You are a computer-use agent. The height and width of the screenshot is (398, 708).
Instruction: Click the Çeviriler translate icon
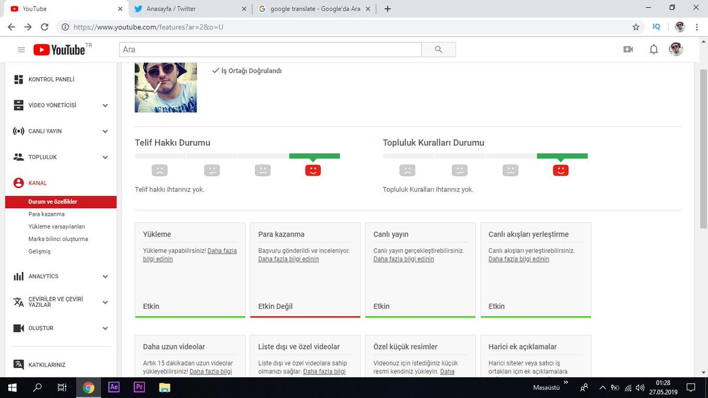[x=18, y=302]
